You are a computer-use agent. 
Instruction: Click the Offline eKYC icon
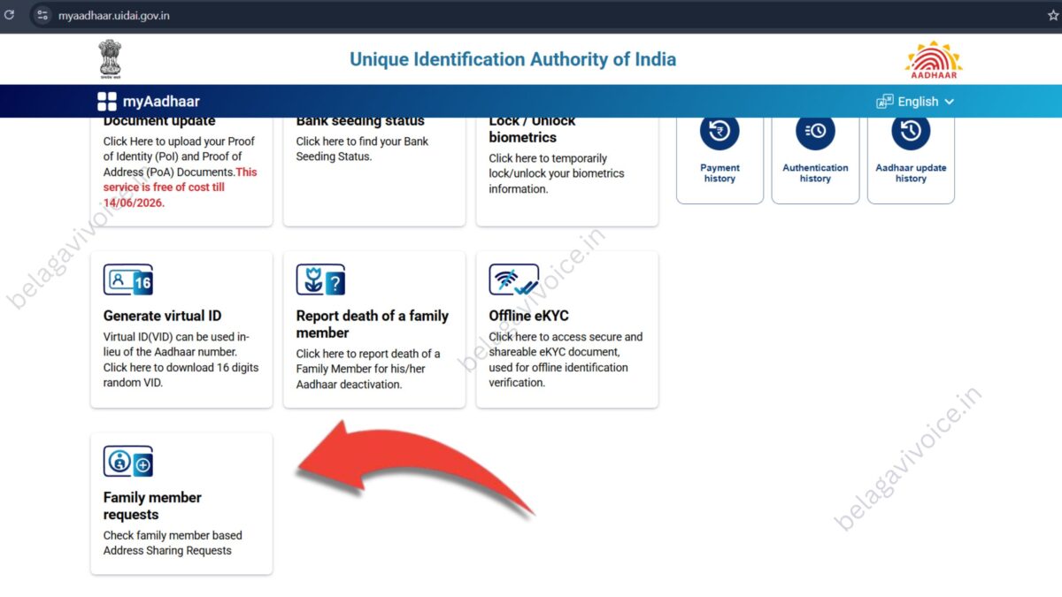tap(513, 280)
